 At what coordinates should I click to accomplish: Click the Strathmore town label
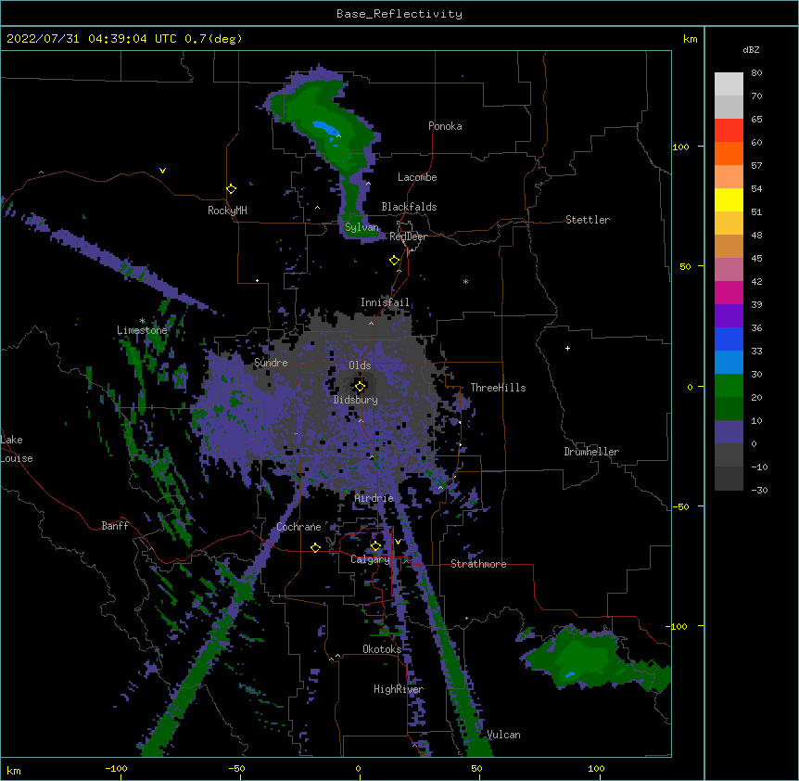pyautogui.click(x=478, y=564)
